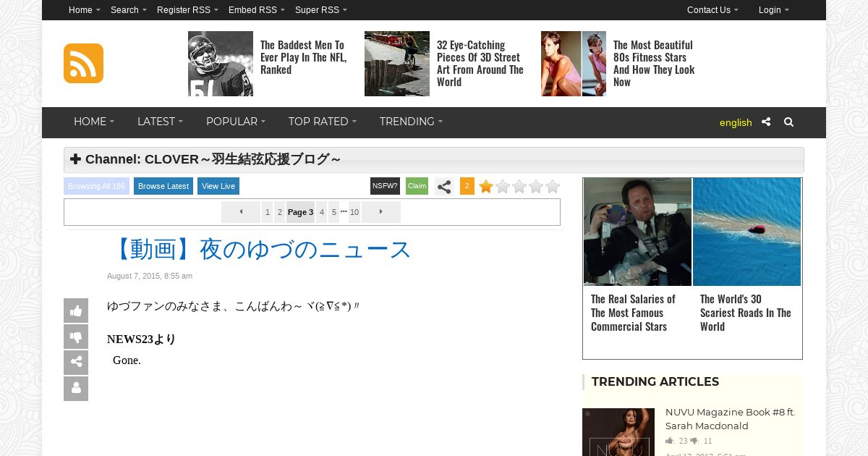Rate channel with third star

tap(519, 187)
